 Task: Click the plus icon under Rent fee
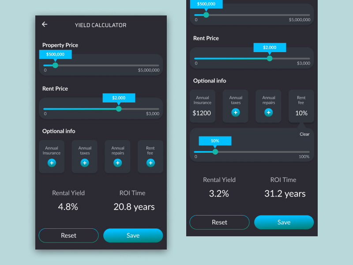[150, 163]
